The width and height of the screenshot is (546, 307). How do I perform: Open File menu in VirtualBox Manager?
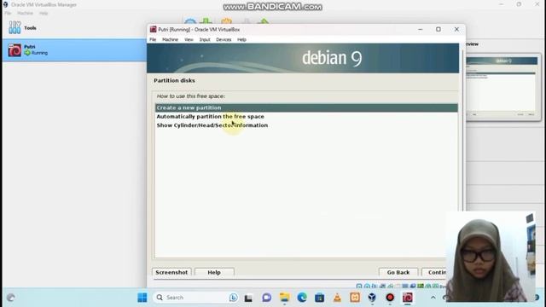(x=8, y=14)
